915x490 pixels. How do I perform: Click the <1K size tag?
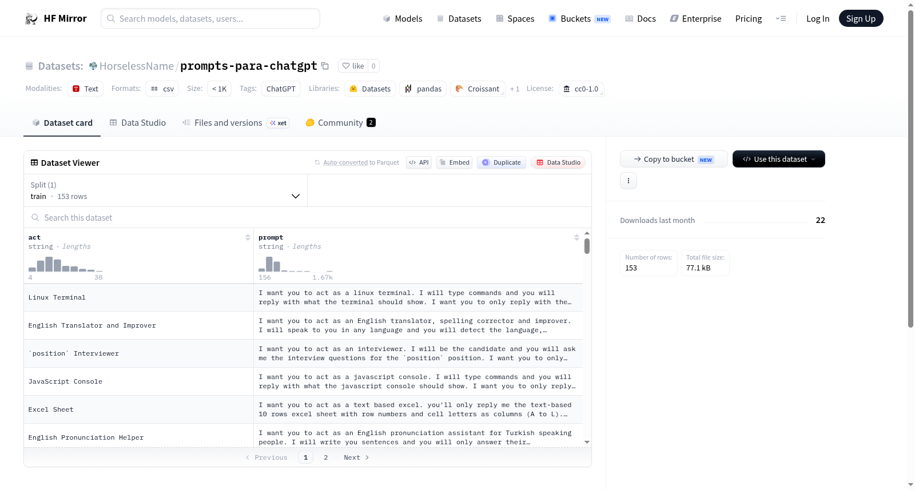click(x=219, y=89)
